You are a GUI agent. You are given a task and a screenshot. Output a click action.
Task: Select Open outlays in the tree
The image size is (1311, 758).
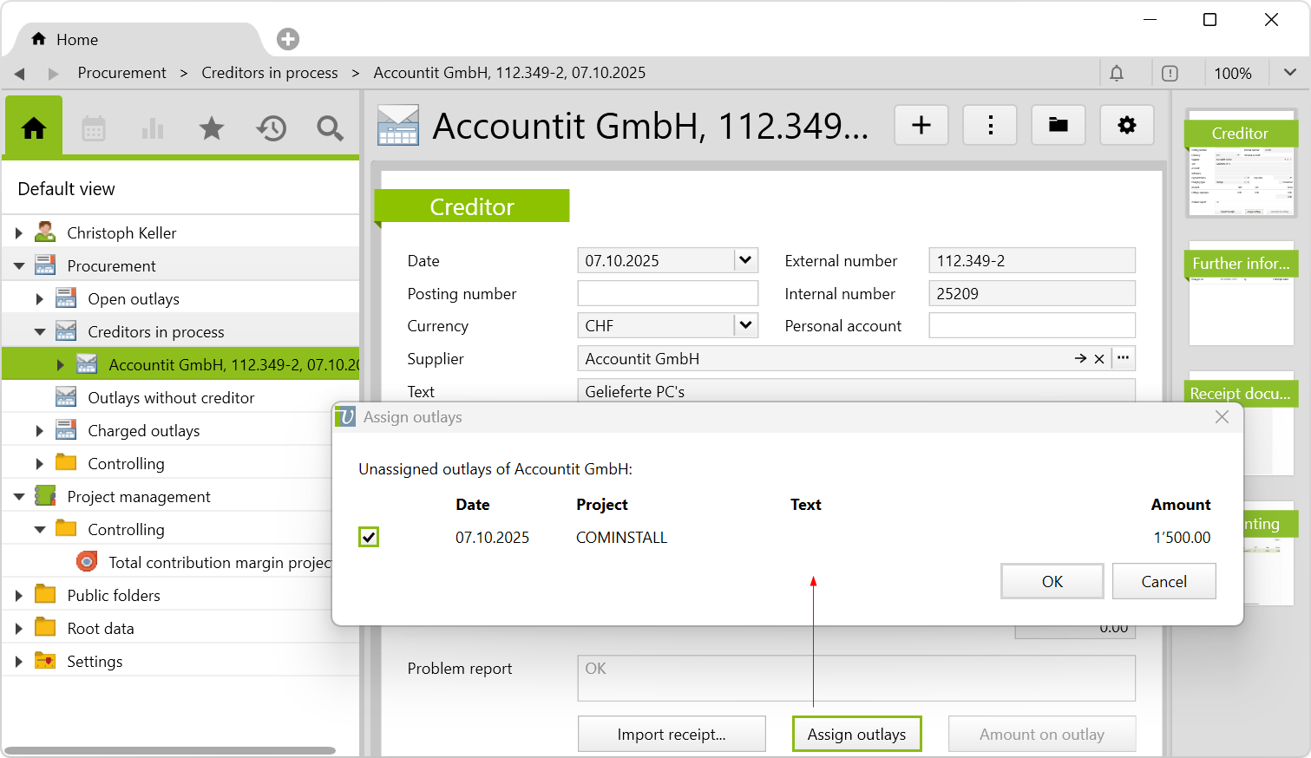pyautogui.click(x=134, y=299)
